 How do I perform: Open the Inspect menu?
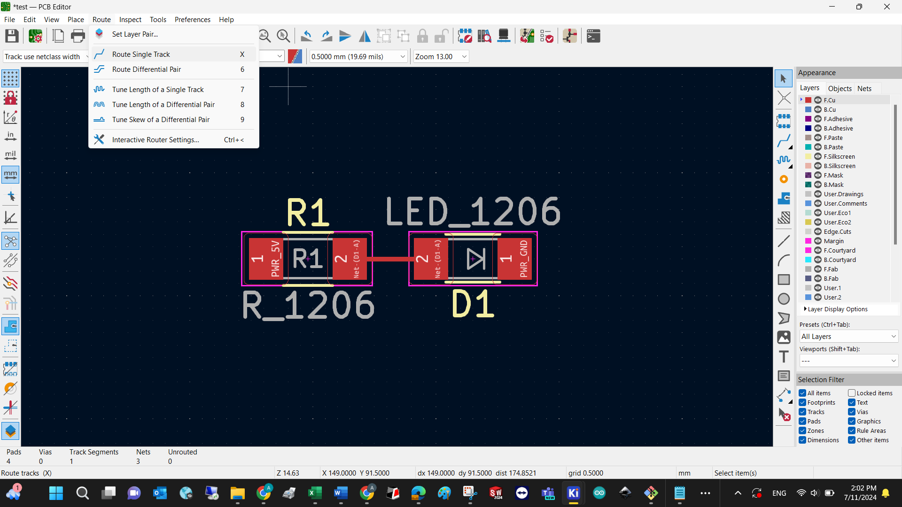[130, 19]
